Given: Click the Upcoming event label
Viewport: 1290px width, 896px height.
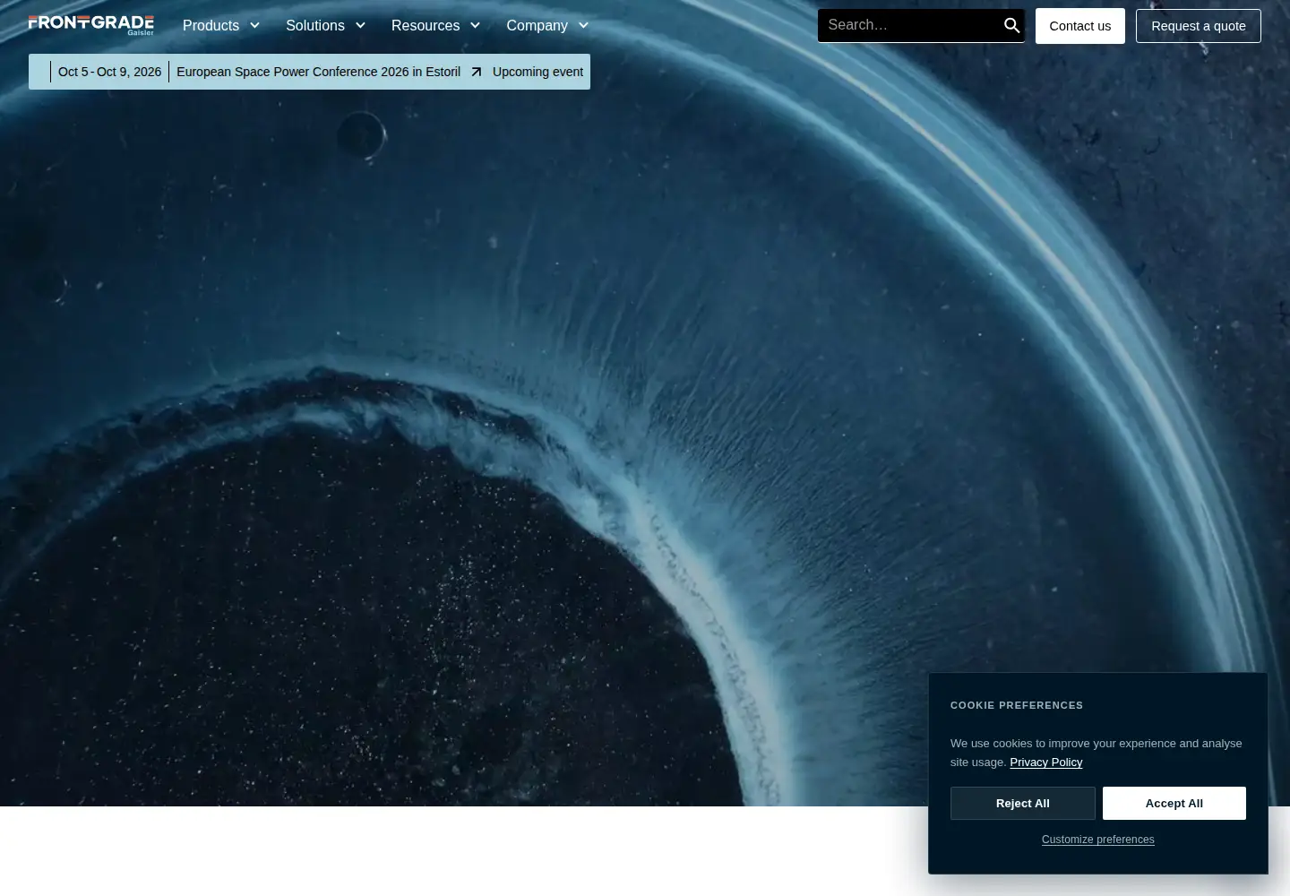Looking at the screenshot, I should pyautogui.click(x=537, y=72).
